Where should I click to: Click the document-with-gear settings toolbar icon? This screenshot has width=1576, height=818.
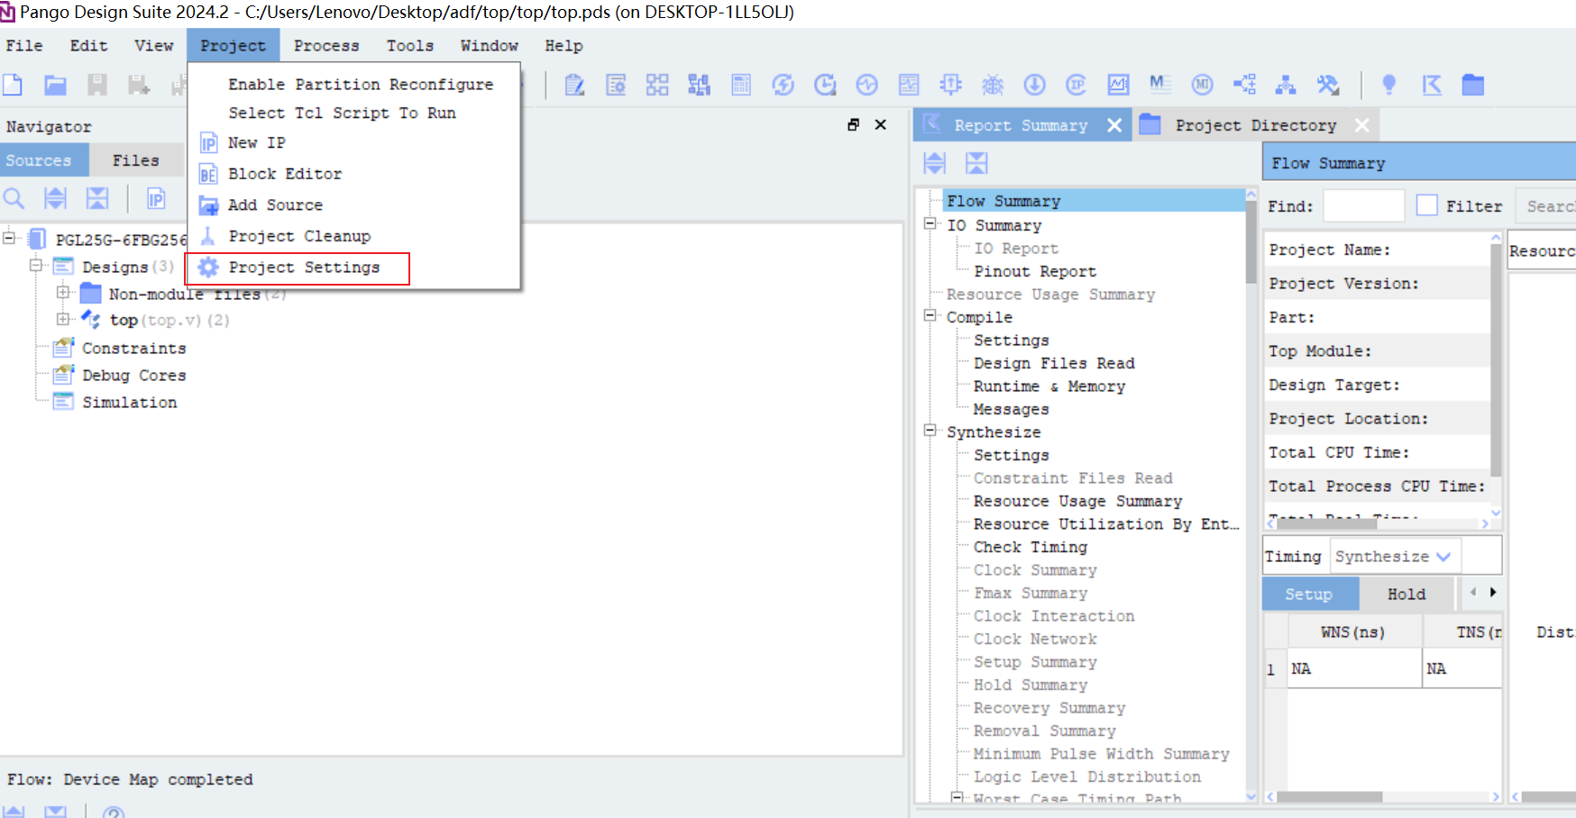616,85
